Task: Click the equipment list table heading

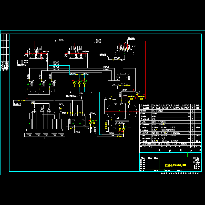Action: [180, 150]
